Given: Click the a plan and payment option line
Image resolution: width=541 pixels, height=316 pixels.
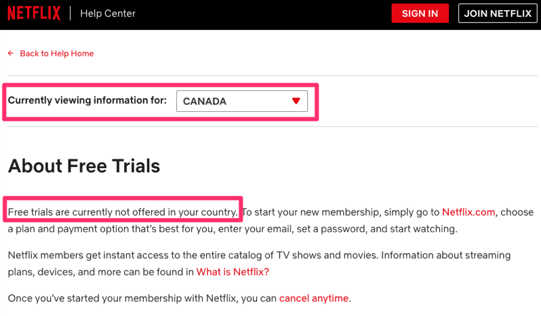Looking at the screenshot, I should [x=233, y=229].
